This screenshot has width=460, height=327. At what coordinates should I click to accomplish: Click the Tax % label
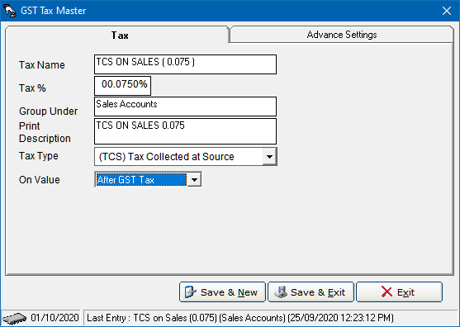pos(32,88)
